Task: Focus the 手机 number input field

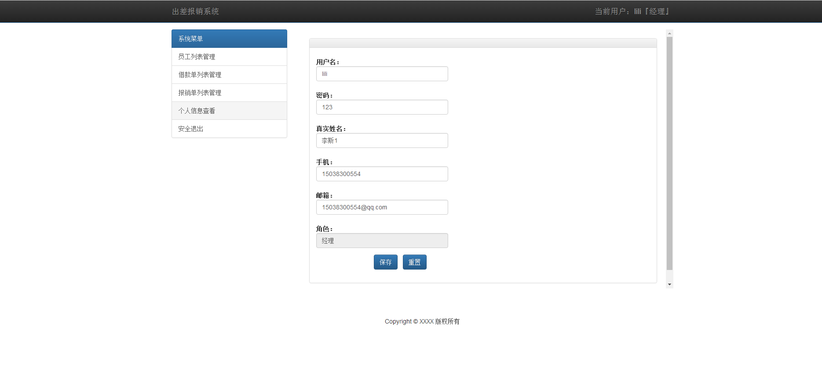Action: [382, 174]
